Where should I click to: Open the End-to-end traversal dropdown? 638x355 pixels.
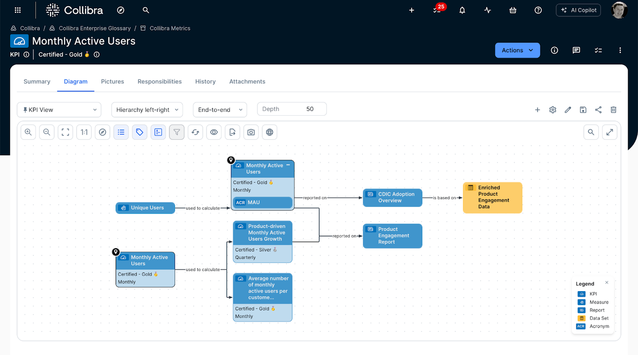(x=220, y=109)
